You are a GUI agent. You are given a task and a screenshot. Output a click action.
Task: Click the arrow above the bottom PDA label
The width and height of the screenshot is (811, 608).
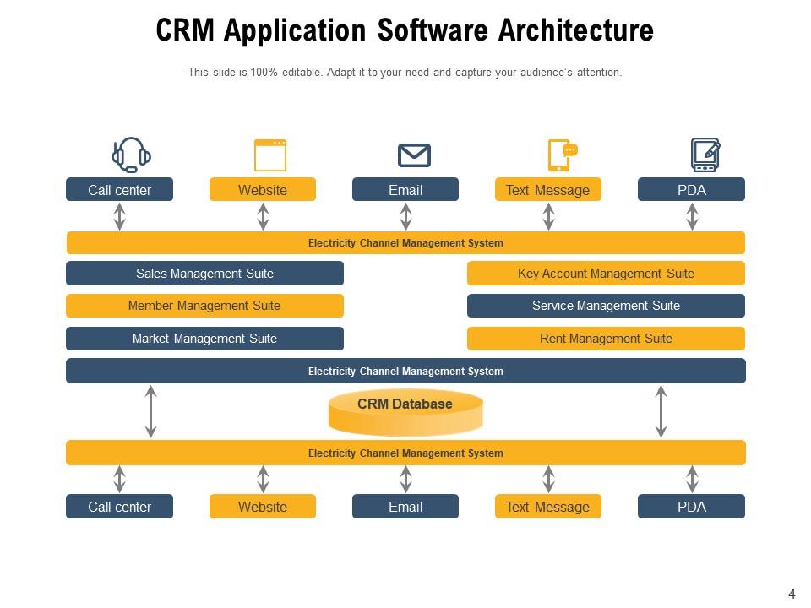click(x=692, y=478)
